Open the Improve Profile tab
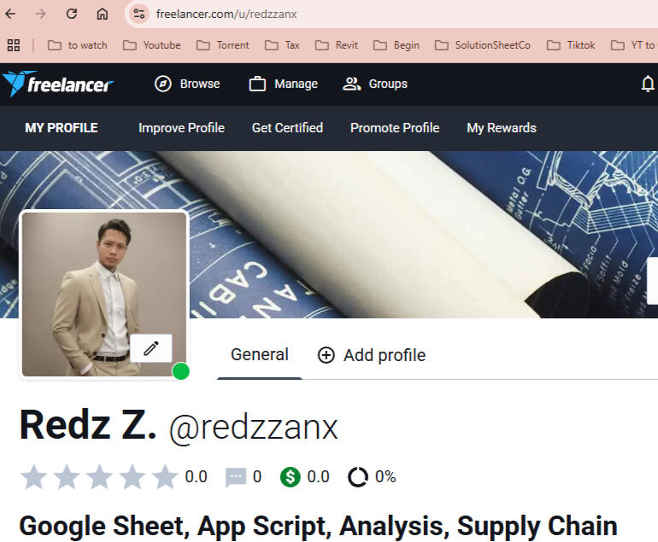 181,128
